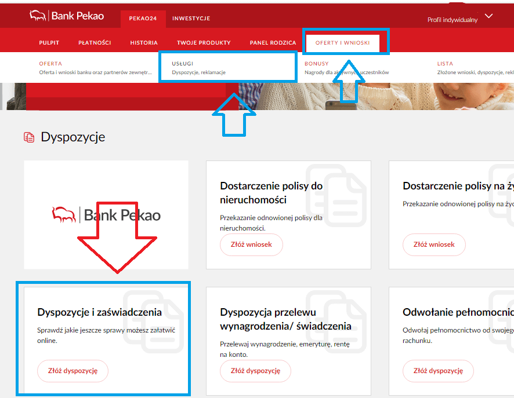
Task: Open the LISTA submenu entry
Action: [475, 68]
